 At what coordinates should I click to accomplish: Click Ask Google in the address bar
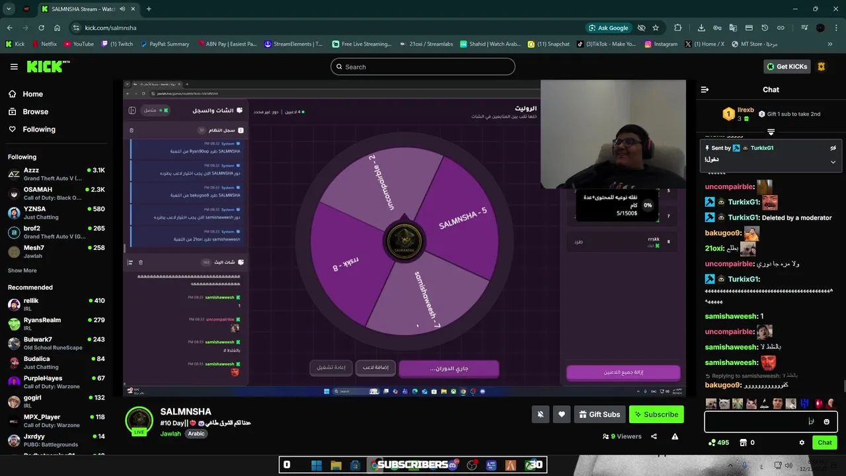point(609,28)
